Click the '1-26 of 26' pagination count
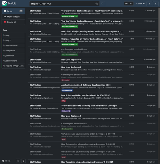Screen dimensions: 160x164 (x=140, y=4)
